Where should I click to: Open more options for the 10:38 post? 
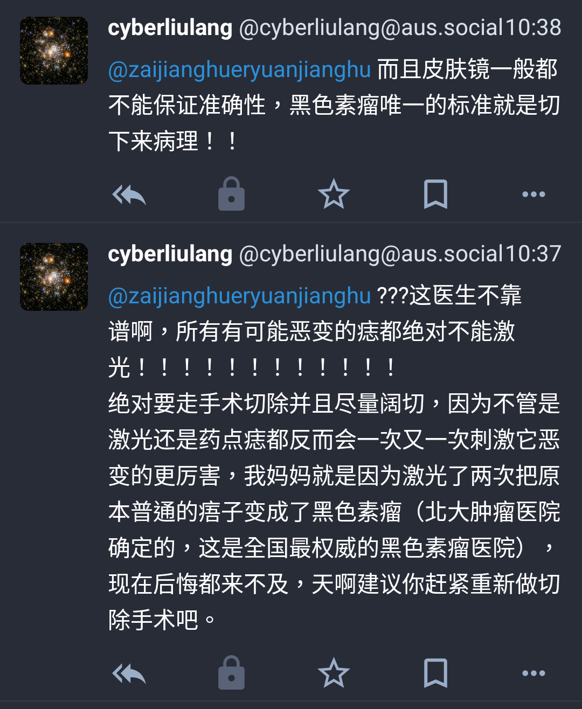pyautogui.click(x=533, y=194)
